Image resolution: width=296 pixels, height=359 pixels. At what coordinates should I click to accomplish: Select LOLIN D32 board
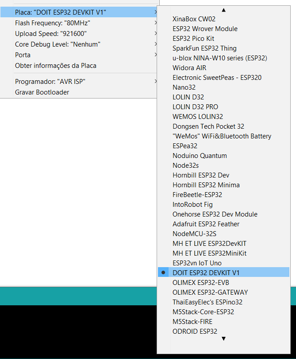point(223,97)
